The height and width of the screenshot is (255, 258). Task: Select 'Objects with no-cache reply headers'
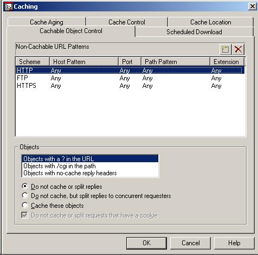(90, 173)
